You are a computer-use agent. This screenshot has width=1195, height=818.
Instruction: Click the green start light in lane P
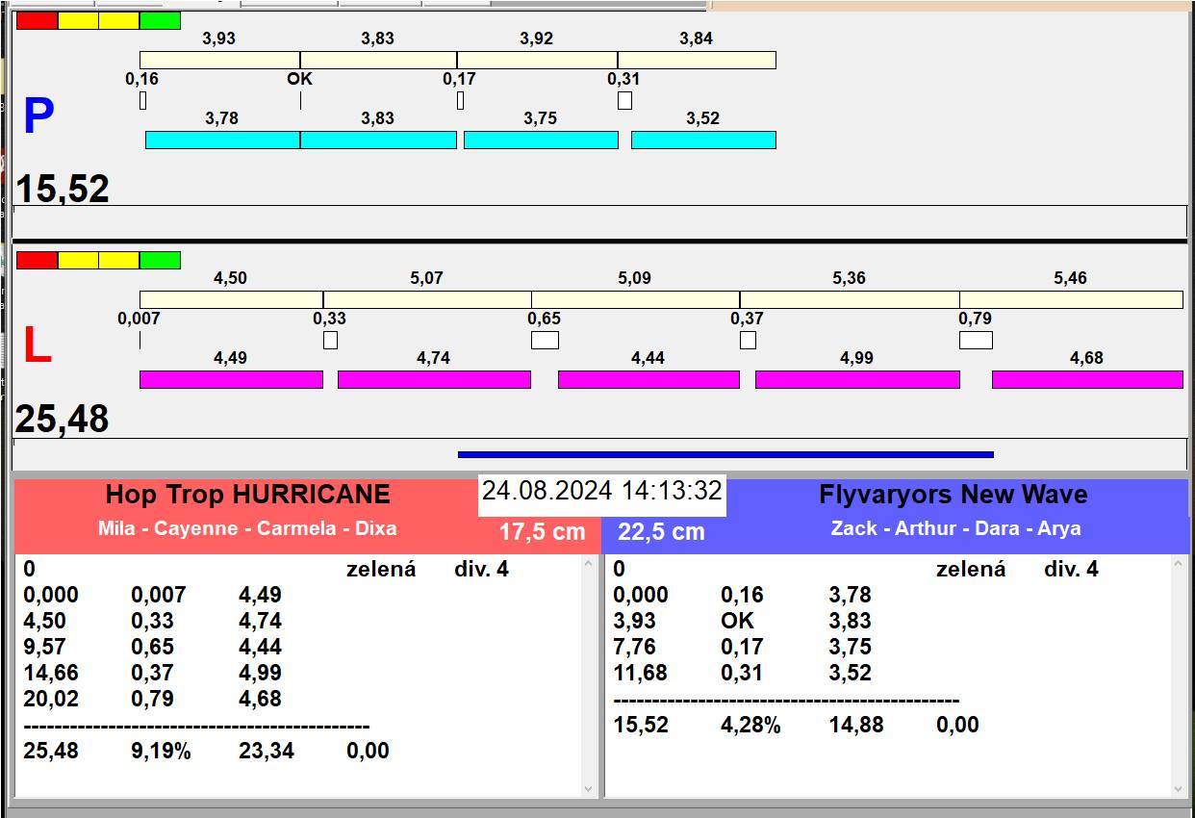tap(160, 20)
